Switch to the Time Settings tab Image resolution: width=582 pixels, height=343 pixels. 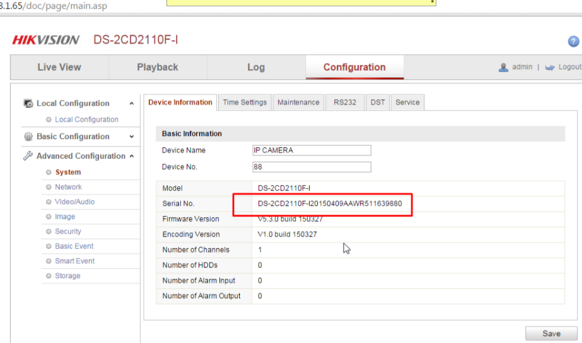[245, 103]
